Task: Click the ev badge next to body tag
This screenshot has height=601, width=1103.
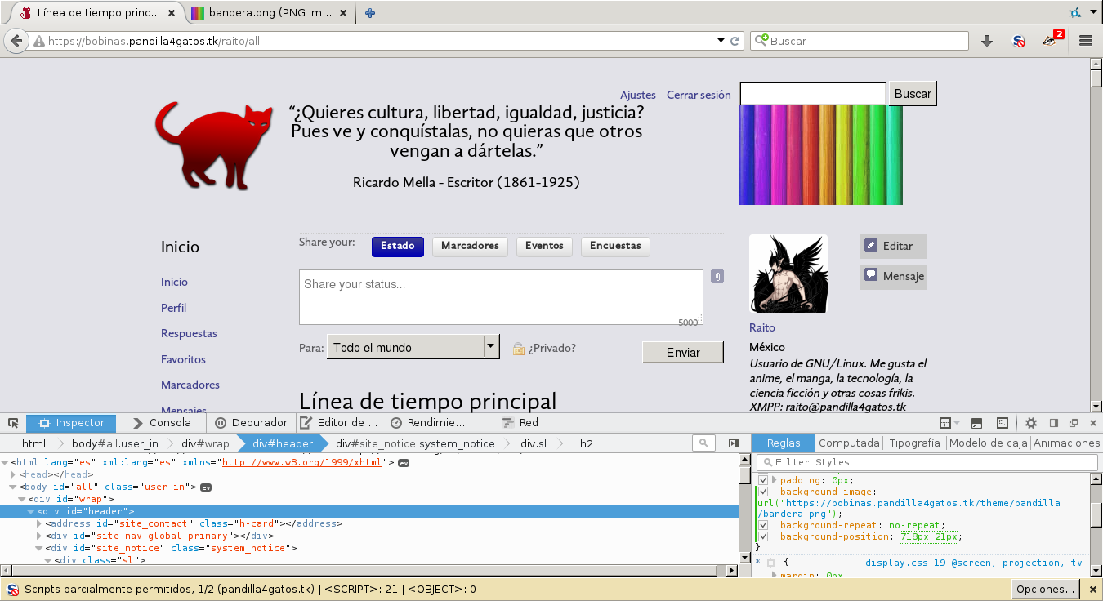Action: click(207, 487)
